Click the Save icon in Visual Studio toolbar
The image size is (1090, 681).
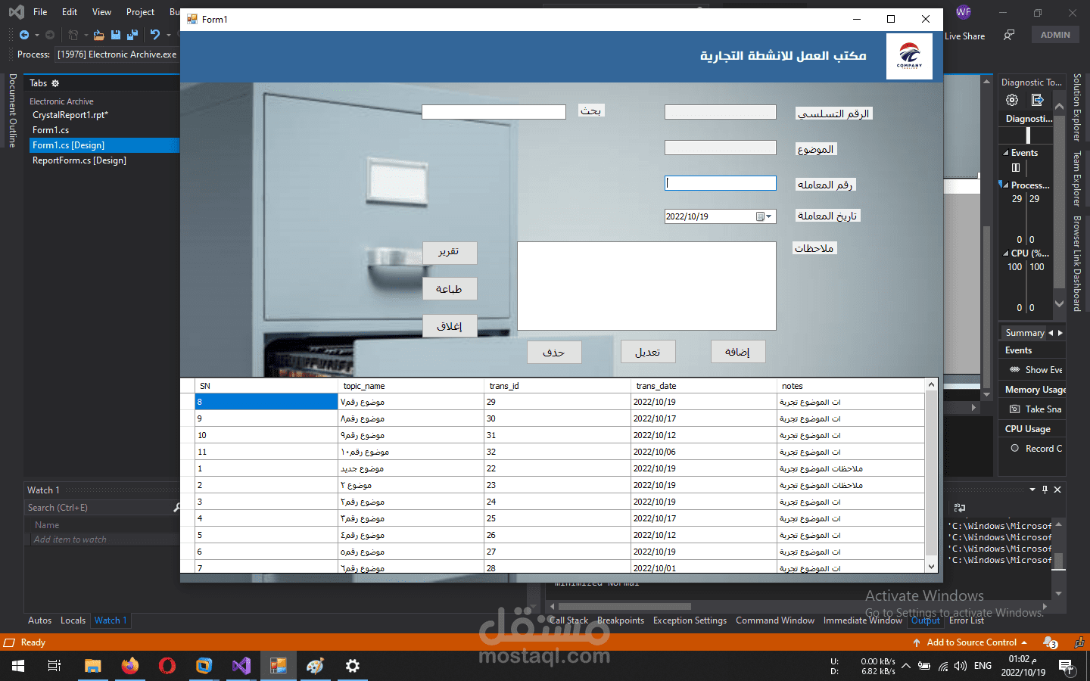pos(116,35)
